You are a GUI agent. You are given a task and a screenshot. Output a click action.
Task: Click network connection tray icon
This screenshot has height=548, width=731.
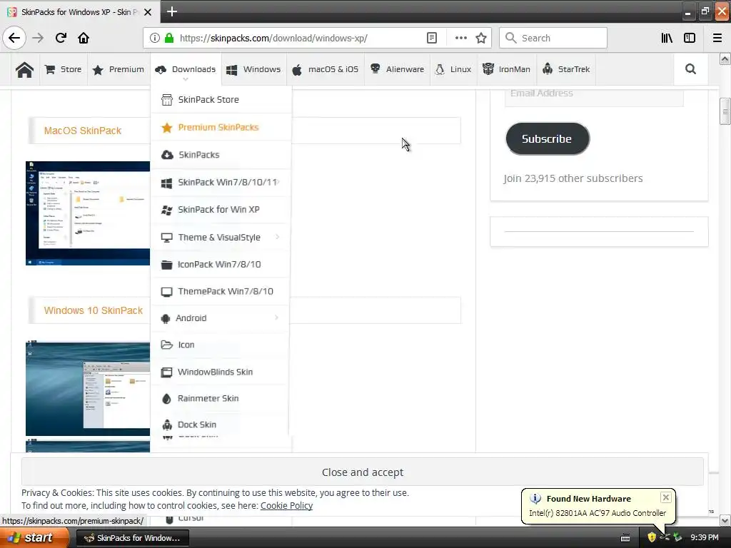point(665,538)
